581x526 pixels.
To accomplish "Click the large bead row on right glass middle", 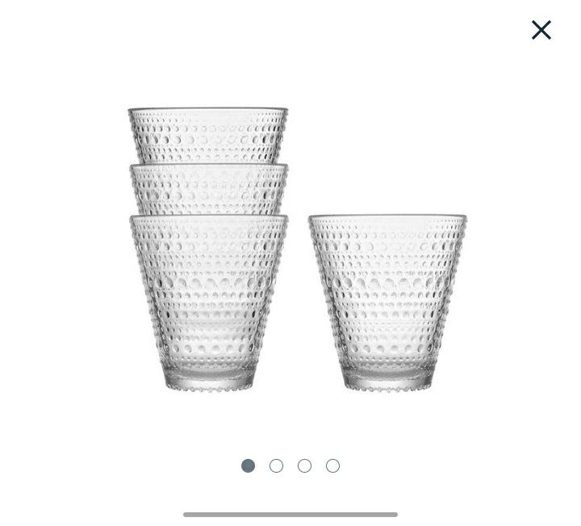I will 387,283.
